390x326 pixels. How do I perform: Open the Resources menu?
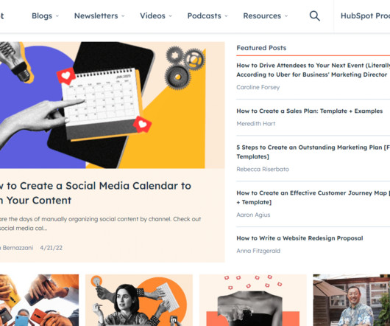262,16
